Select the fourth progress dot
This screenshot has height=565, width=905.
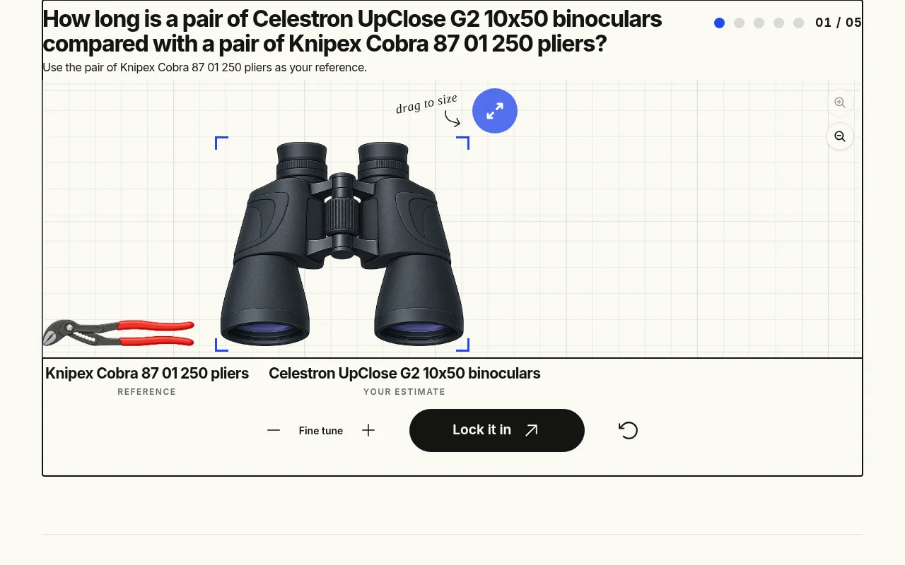tap(778, 23)
